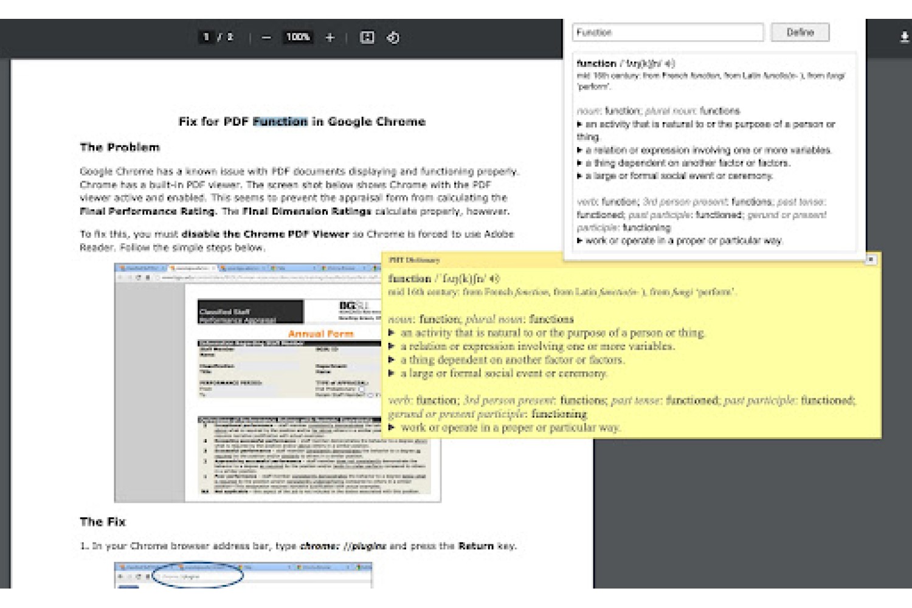Close the yellow PDF Dictionary tooltip

pyautogui.click(x=871, y=260)
